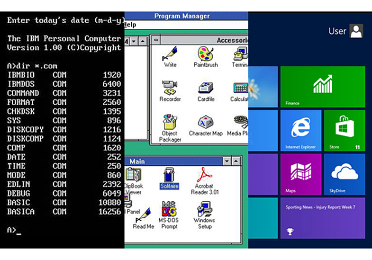This screenshot has height=260, width=372.
Task: Click the IBMDOS COM directory entry
Action: point(64,84)
